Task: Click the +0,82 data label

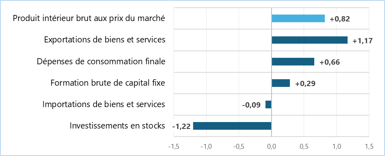Action: (x=339, y=19)
